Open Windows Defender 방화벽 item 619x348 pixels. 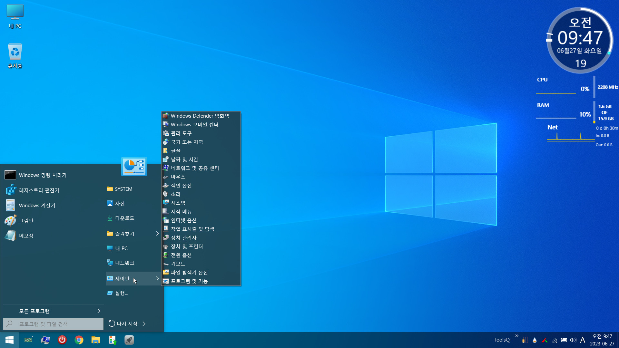tap(201, 116)
